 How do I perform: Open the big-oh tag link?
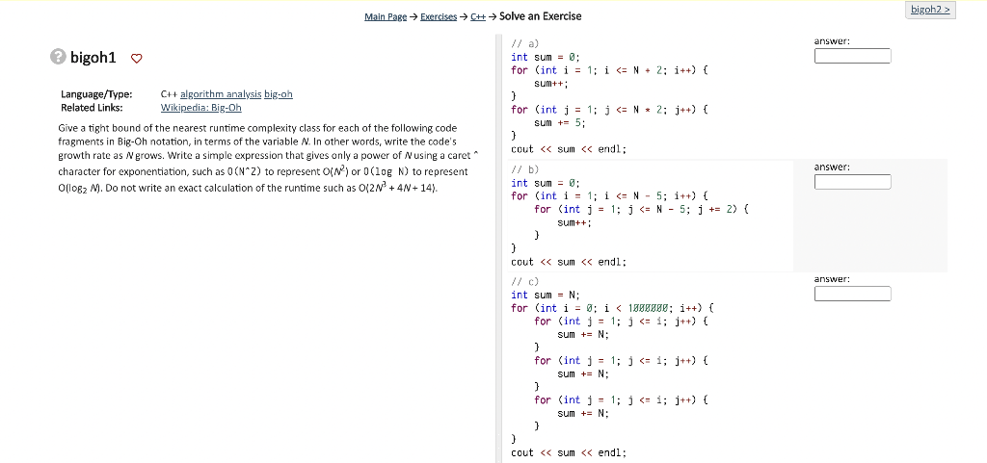pyautogui.click(x=279, y=94)
